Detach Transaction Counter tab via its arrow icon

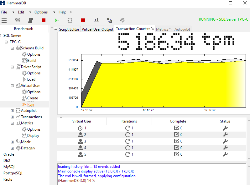coord(152,28)
